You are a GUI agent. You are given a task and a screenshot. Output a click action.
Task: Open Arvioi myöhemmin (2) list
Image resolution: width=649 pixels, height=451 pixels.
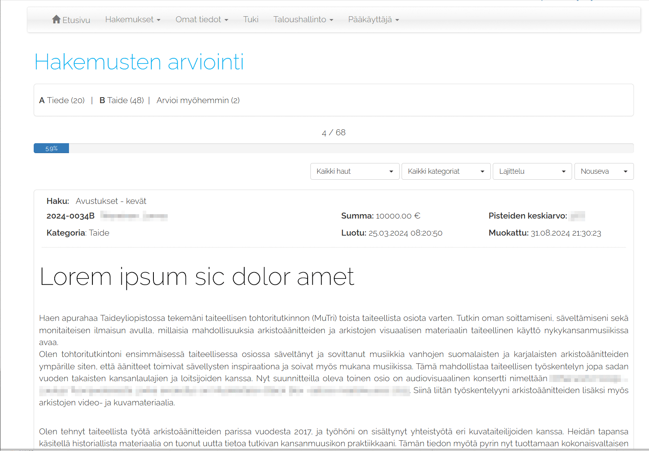[x=198, y=100]
